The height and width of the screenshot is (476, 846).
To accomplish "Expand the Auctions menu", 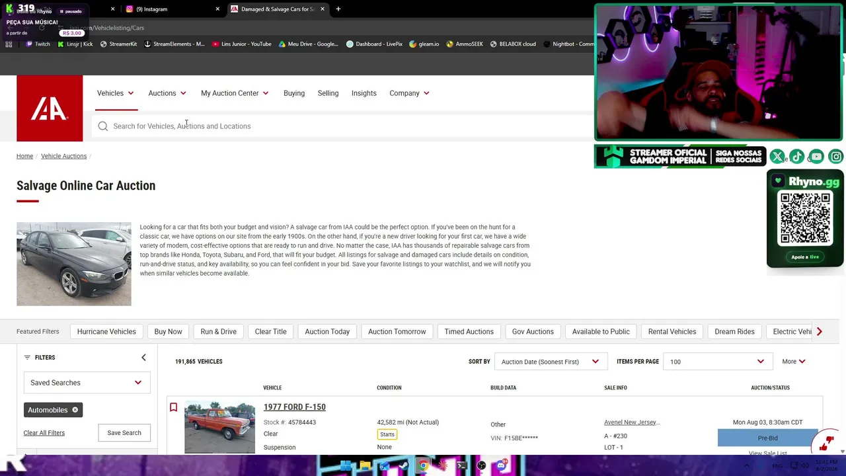I will pos(167,93).
